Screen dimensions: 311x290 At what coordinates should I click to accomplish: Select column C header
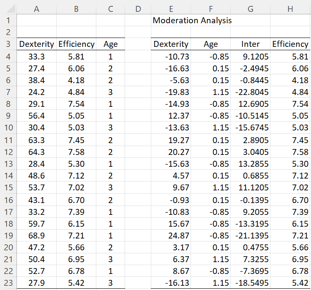110,9
